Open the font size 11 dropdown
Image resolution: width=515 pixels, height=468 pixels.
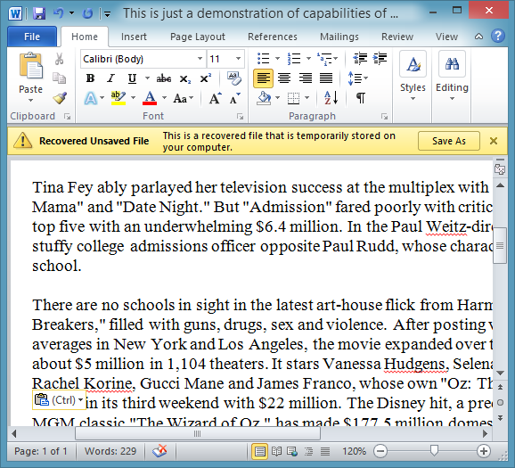pyautogui.click(x=238, y=59)
